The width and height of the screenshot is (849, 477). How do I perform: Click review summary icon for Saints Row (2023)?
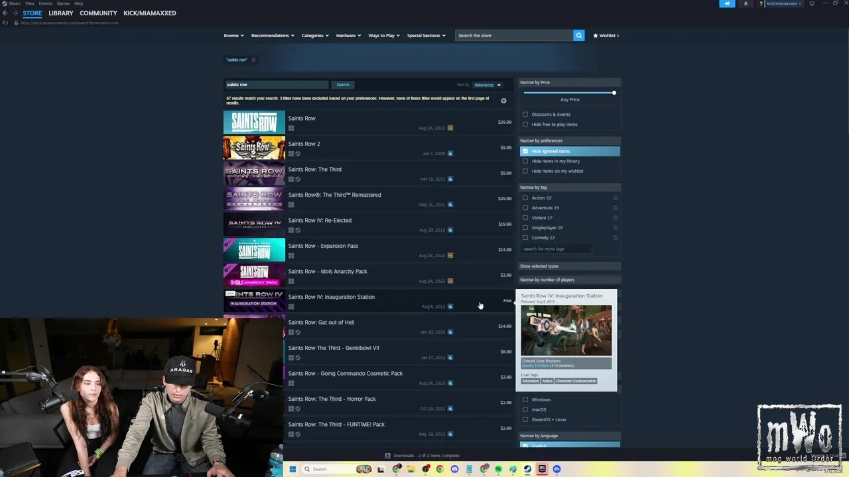pyautogui.click(x=450, y=128)
